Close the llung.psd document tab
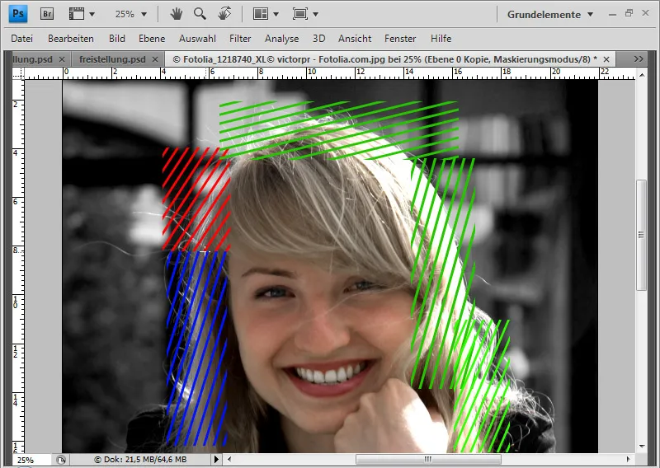The height and width of the screenshot is (468, 660). coord(62,59)
